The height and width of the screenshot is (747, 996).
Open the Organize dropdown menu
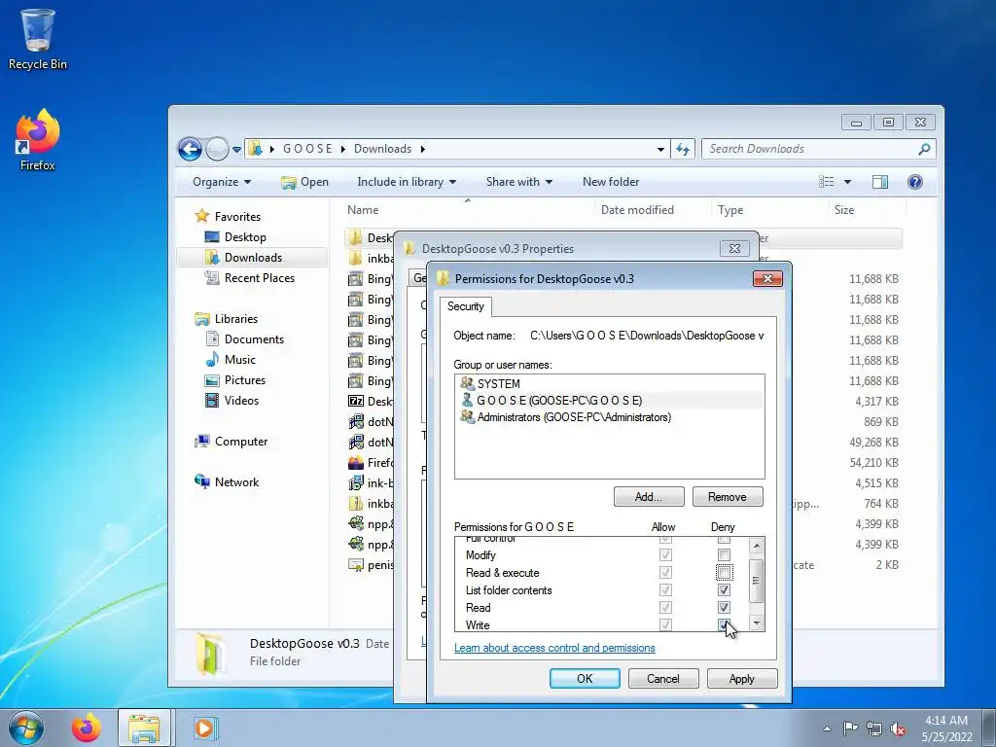[x=222, y=182]
